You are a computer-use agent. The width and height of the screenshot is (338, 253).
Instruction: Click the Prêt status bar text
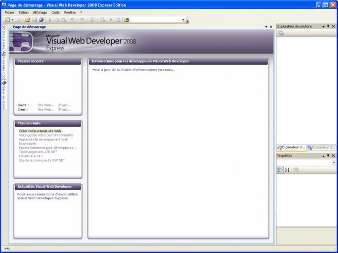[7, 249]
